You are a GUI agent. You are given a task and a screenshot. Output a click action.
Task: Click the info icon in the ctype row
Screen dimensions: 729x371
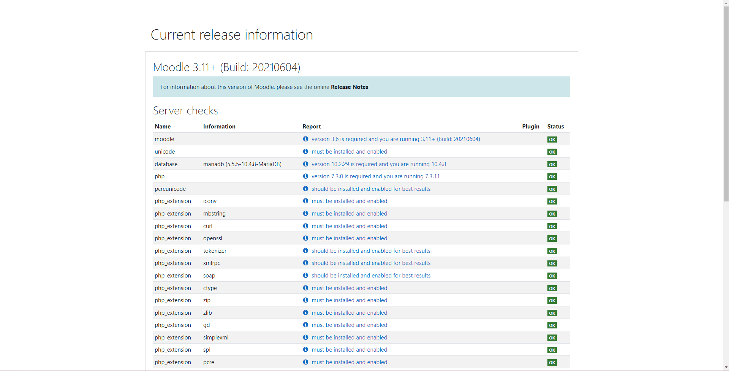[x=305, y=288]
